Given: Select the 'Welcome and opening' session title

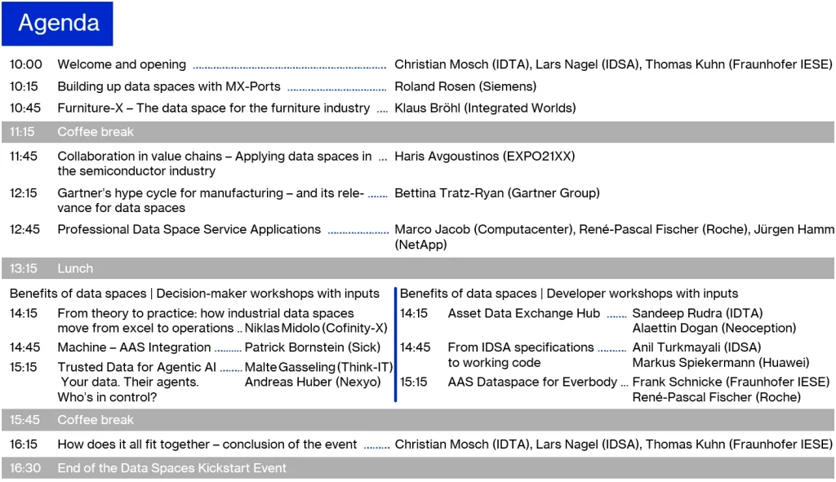Looking at the screenshot, I should [122, 64].
